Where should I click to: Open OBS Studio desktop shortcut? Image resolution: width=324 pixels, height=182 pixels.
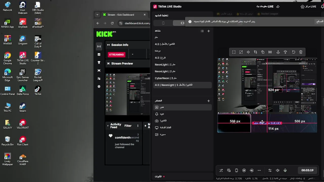pyautogui.click(x=38, y=8)
